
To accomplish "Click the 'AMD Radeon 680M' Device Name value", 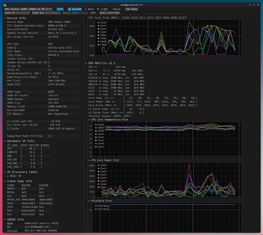I will (59, 22).
